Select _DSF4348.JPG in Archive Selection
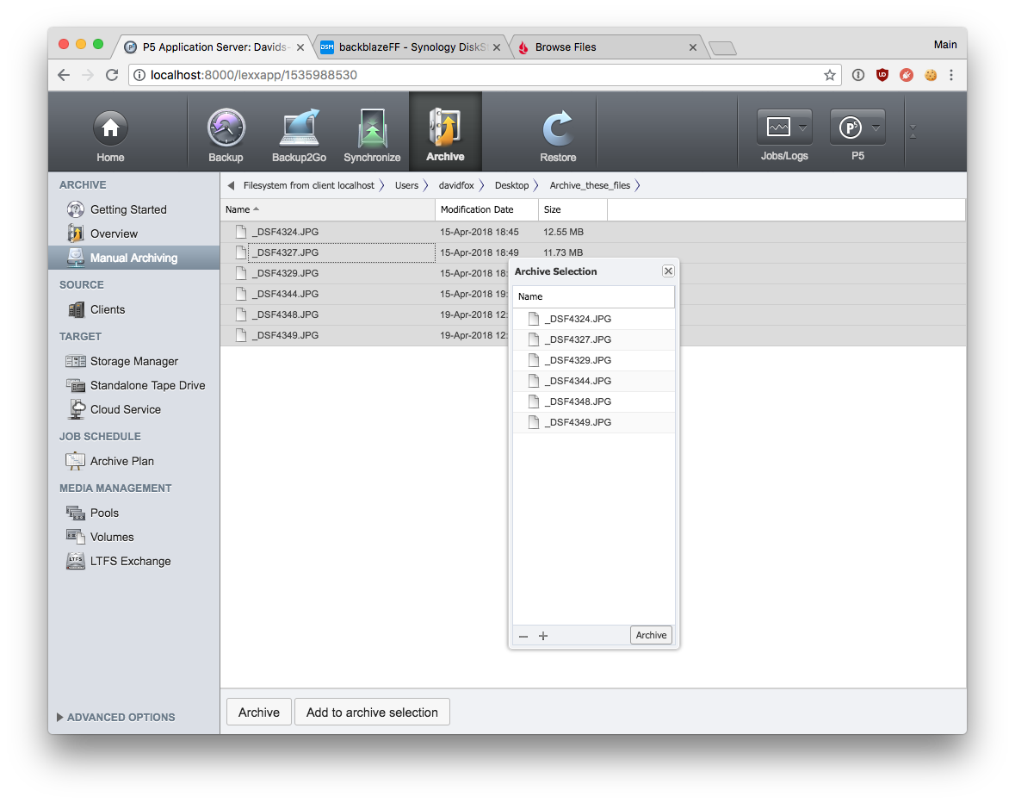 click(x=594, y=401)
